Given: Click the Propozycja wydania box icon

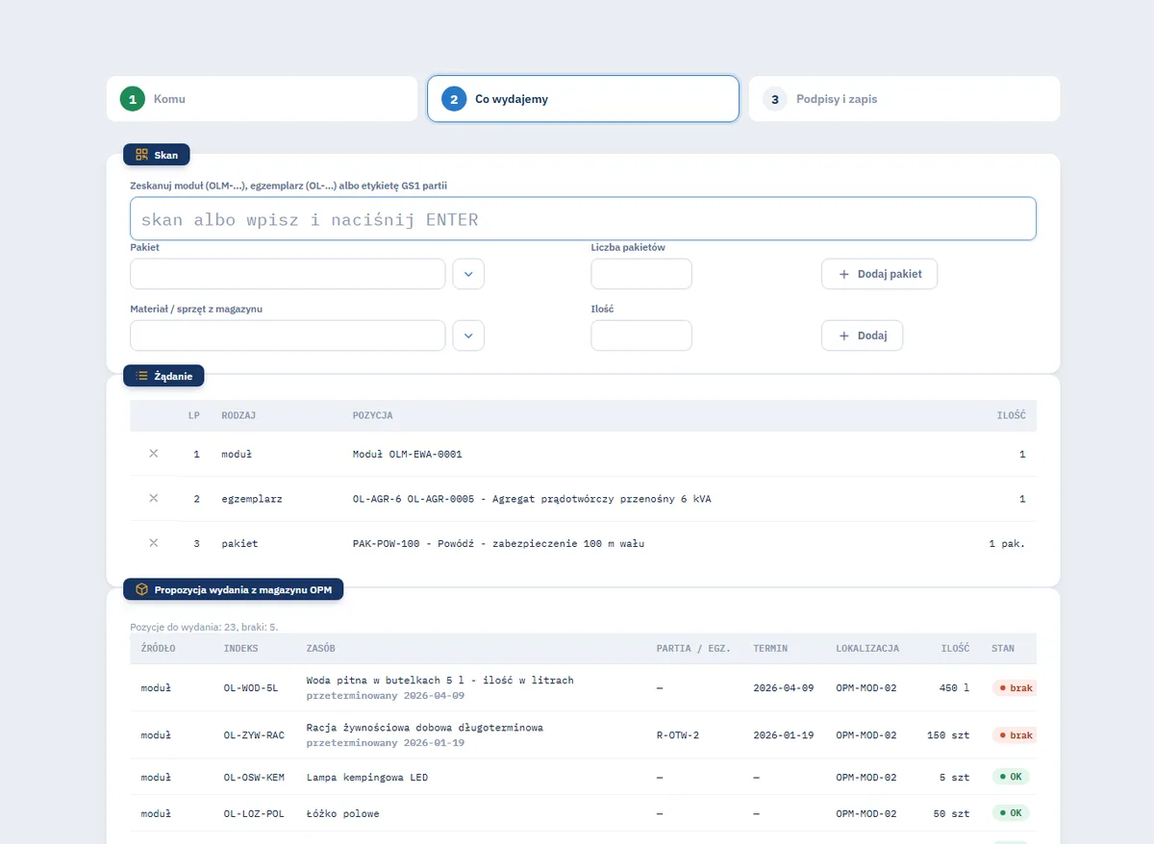Looking at the screenshot, I should pos(141,589).
